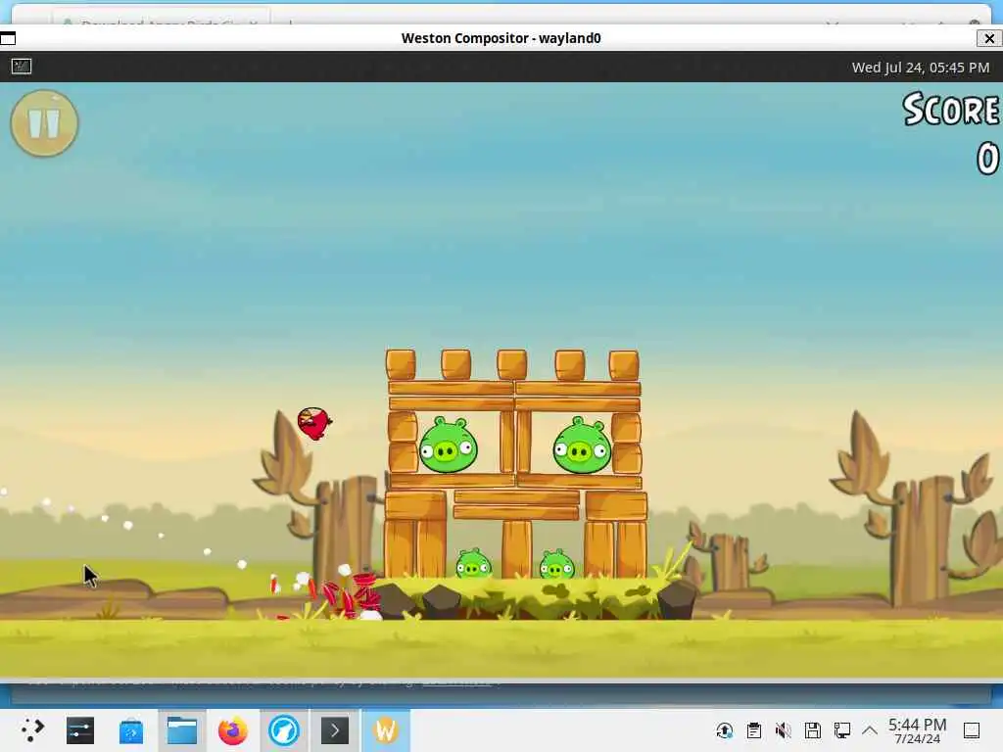Click the small pig under left arch

coord(473,563)
